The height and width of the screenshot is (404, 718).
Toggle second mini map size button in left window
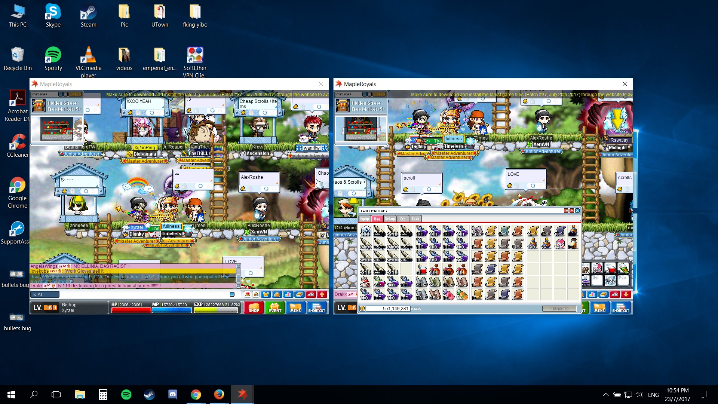(65, 94)
